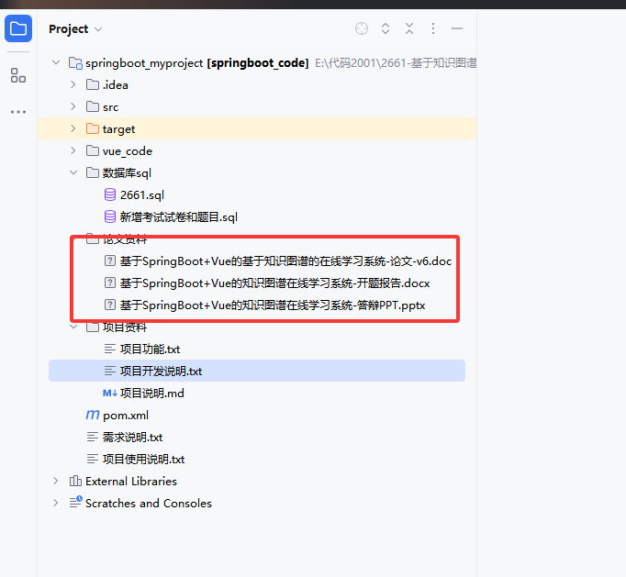This screenshot has width=626, height=577.
Task: Click the Maven icon beside pom.xml
Action: click(93, 415)
